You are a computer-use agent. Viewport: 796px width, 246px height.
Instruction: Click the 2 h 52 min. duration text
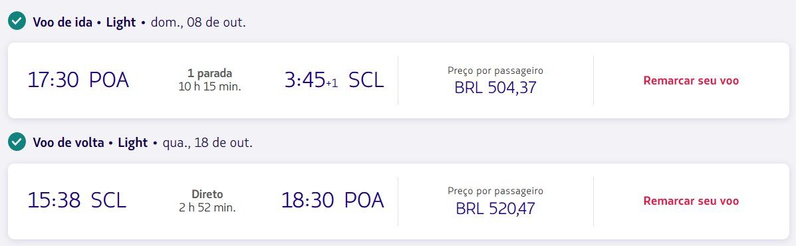207,207
